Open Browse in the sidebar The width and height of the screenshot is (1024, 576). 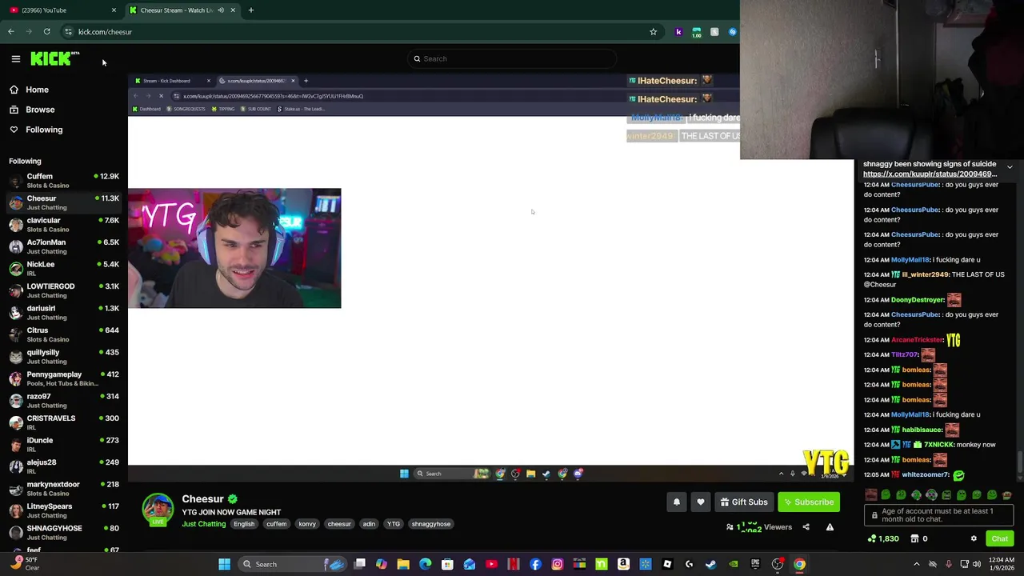pyautogui.click(x=64, y=110)
